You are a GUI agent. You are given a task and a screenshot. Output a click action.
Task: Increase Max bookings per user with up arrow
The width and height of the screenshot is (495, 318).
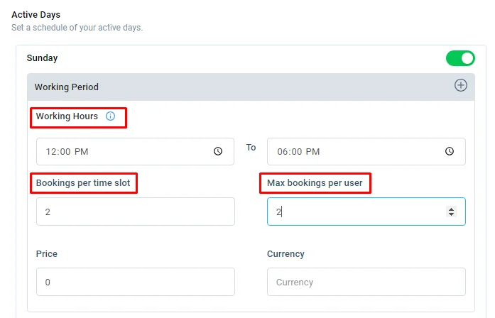point(451,209)
